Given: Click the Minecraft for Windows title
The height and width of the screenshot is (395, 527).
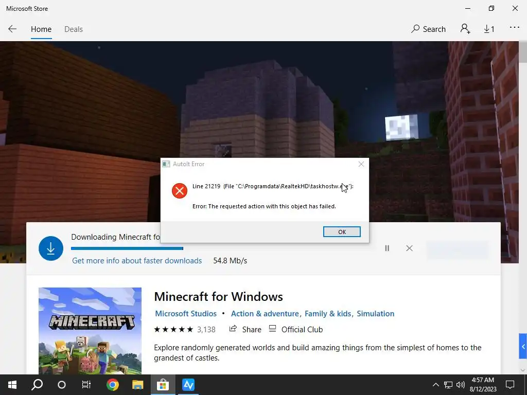Looking at the screenshot, I should [x=218, y=297].
